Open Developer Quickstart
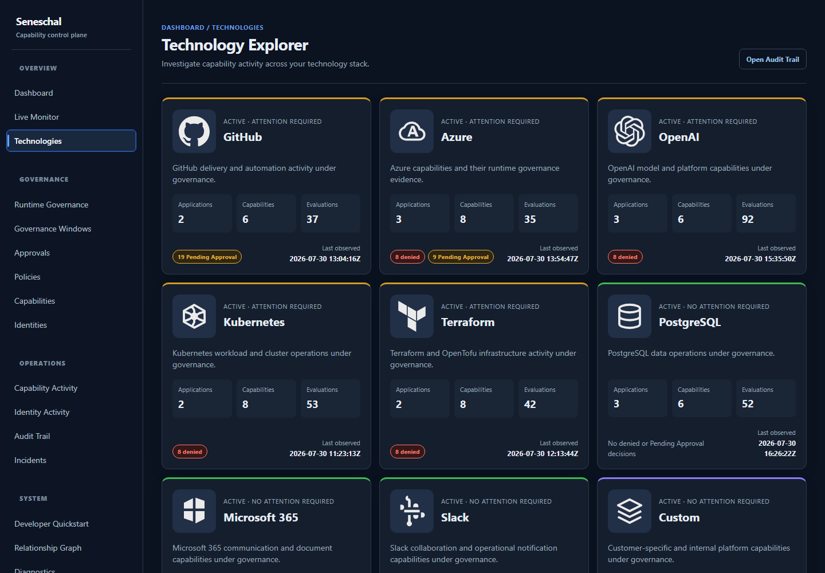This screenshot has width=825, height=573. coord(71,524)
